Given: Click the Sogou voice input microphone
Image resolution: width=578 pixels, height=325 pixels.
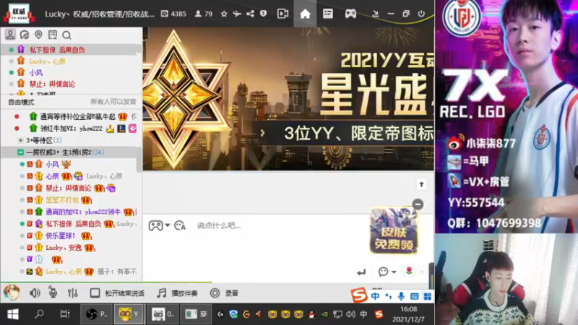Looking at the screenshot, I should [x=401, y=296].
